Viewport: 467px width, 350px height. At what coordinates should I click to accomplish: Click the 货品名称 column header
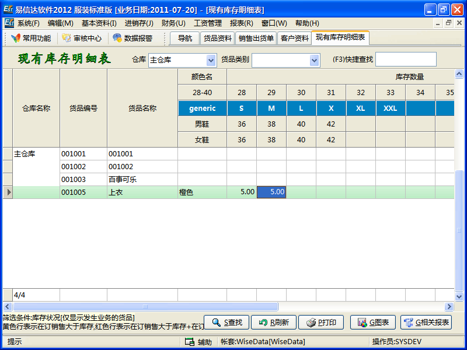tap(142, 108)
